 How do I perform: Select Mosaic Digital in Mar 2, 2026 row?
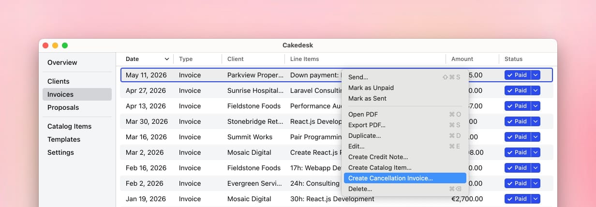(249, 152)
